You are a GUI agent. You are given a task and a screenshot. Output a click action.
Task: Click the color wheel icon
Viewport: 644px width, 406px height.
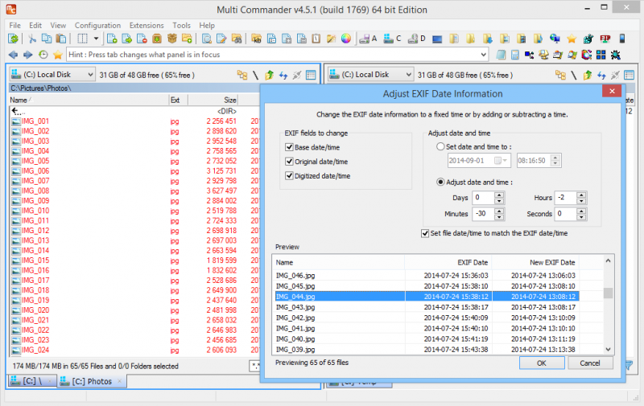[346, 39]
